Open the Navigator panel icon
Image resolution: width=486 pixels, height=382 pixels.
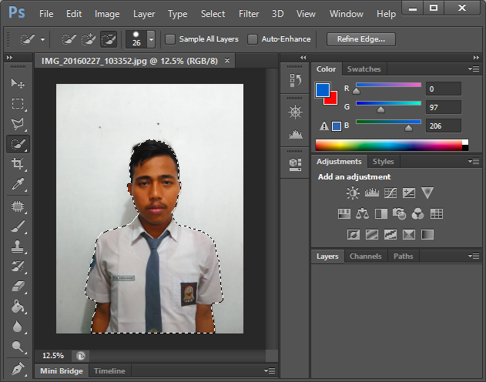click(296, 112)
